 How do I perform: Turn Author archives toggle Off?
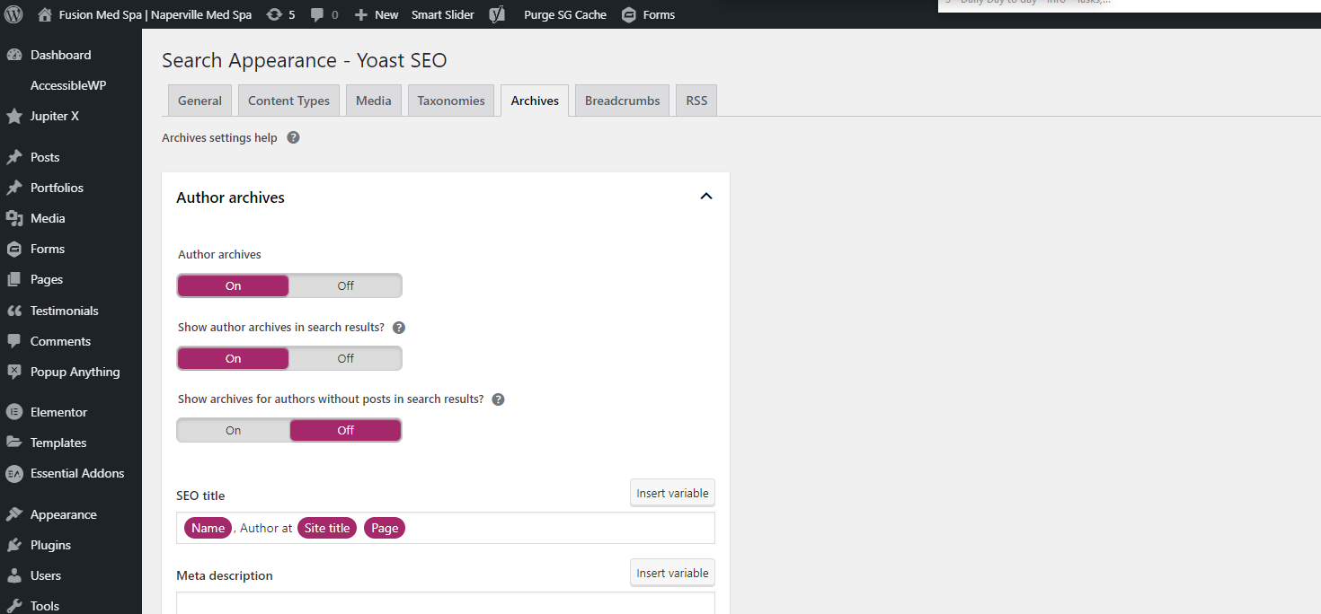click(345, 285)
